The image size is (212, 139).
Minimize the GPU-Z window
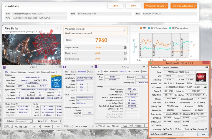point(196,63)
